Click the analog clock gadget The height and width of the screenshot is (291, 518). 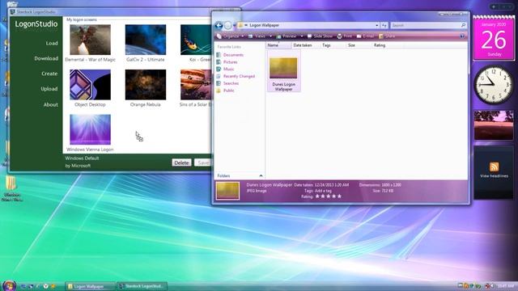click(x=494, y=85)
